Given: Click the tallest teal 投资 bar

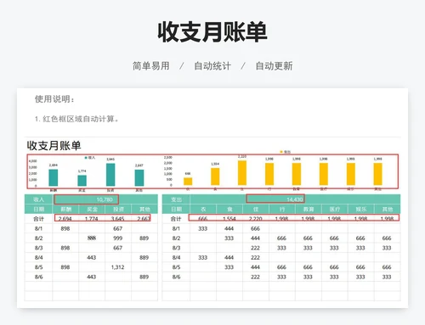Looking at the screenshot, I should (x=110, y=175).
